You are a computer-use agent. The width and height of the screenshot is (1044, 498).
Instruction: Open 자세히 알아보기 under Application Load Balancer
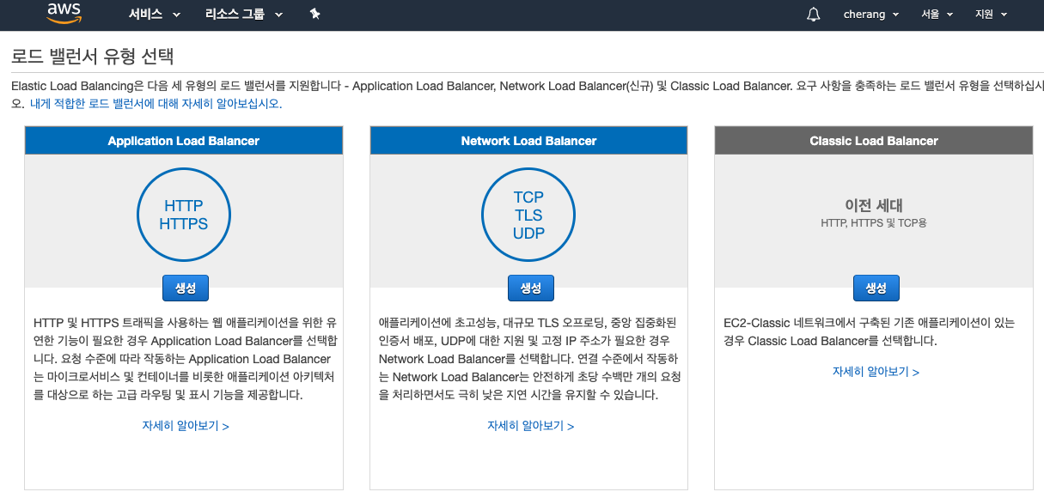(186, 425)
